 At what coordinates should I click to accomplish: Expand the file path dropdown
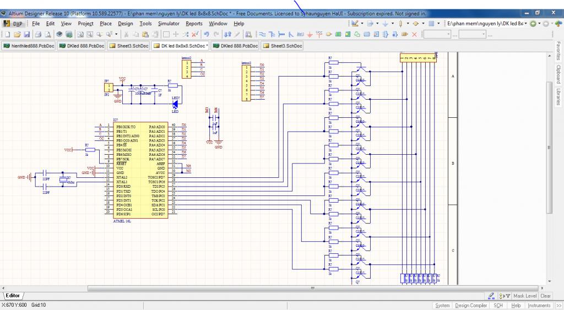point(525,24)
